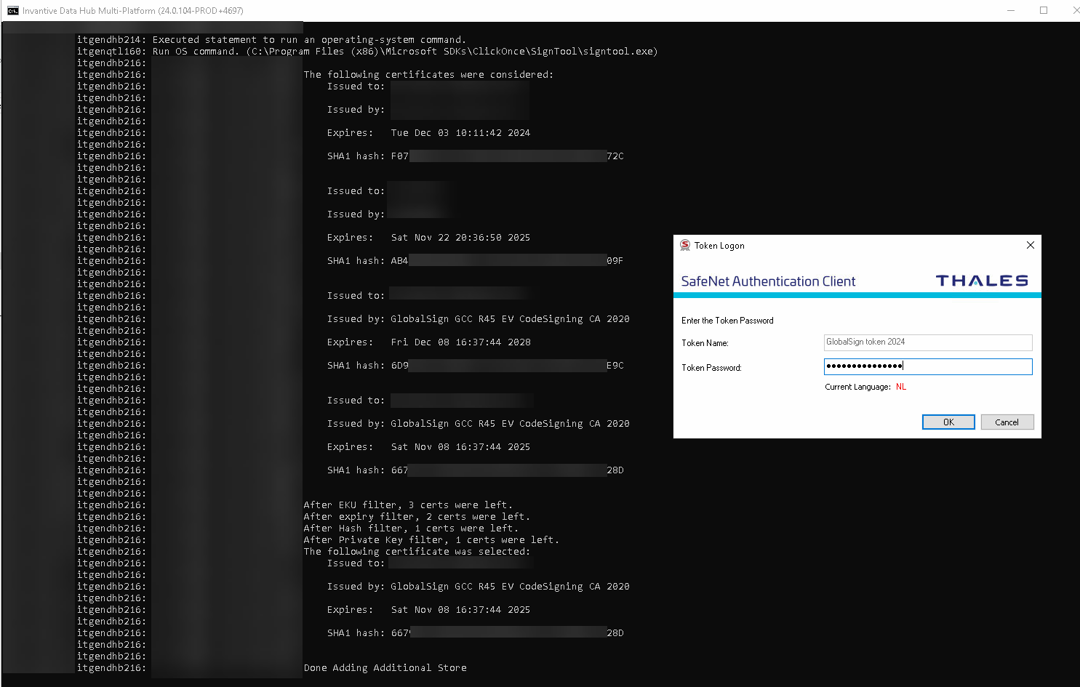Focus the Token Password input field

click(x=927, y=366)
